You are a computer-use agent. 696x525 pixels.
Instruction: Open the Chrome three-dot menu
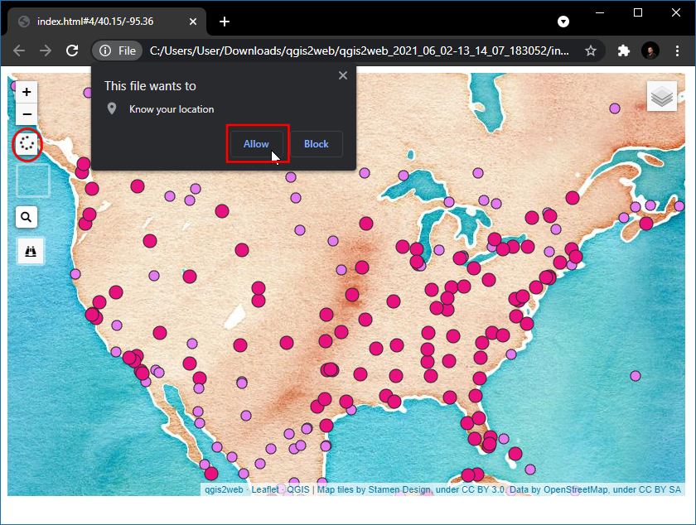[677, 51]
